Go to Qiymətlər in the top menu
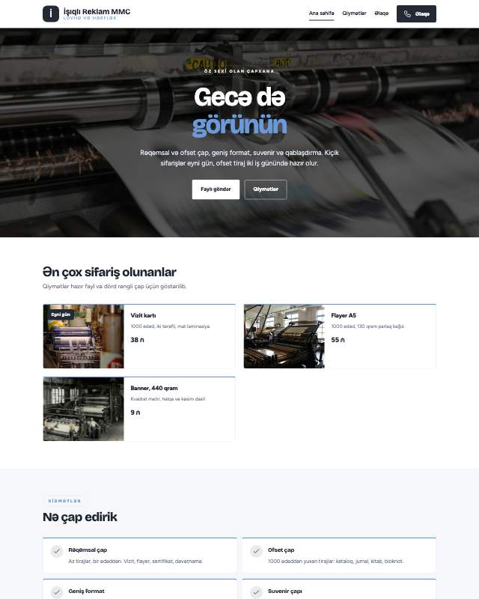The image size is (479, 599). 354,13
